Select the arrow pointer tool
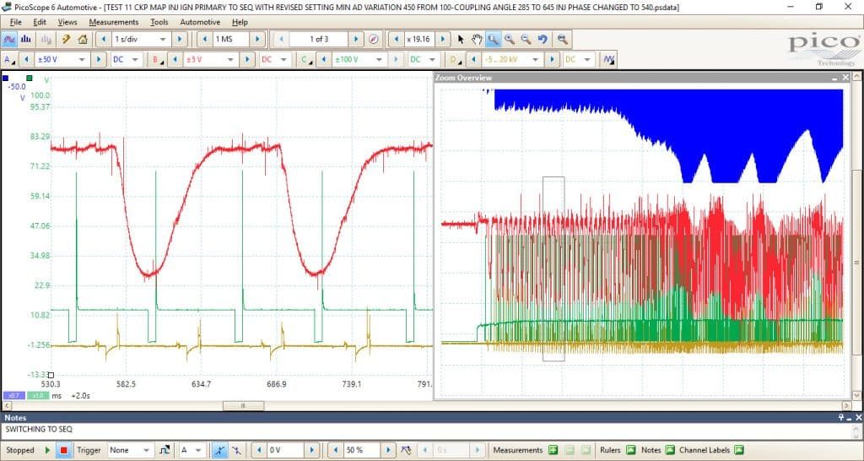 click(x=461, y=39)
